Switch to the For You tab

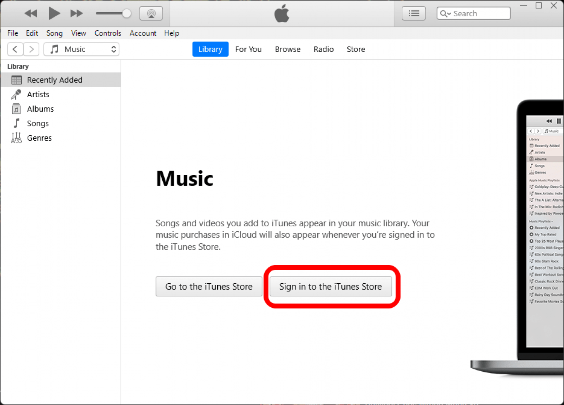tap(248, 49)
